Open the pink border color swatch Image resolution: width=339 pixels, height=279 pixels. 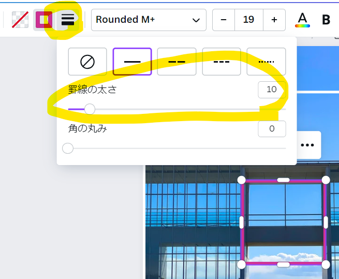(x=44, y=20)
